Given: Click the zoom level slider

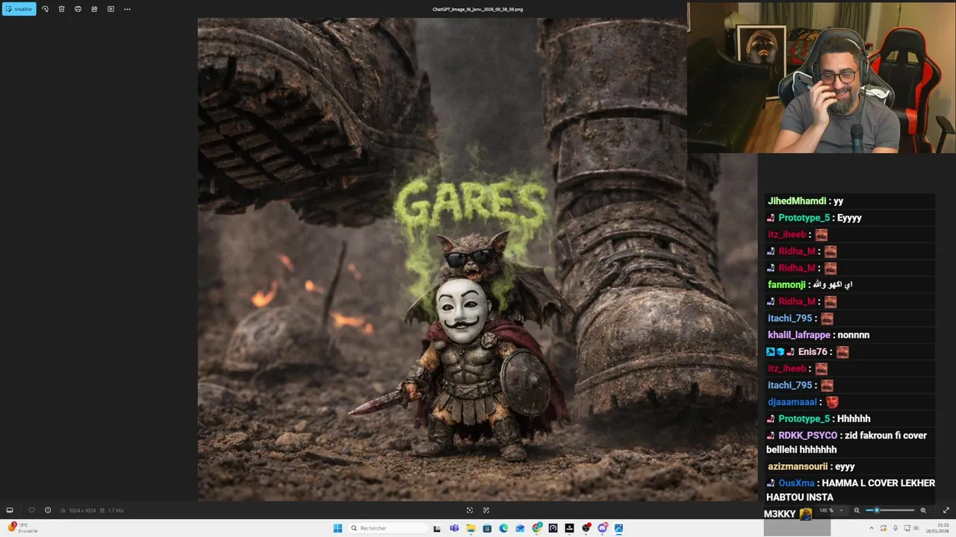Looking at the screenshot, I should (890, 510).
